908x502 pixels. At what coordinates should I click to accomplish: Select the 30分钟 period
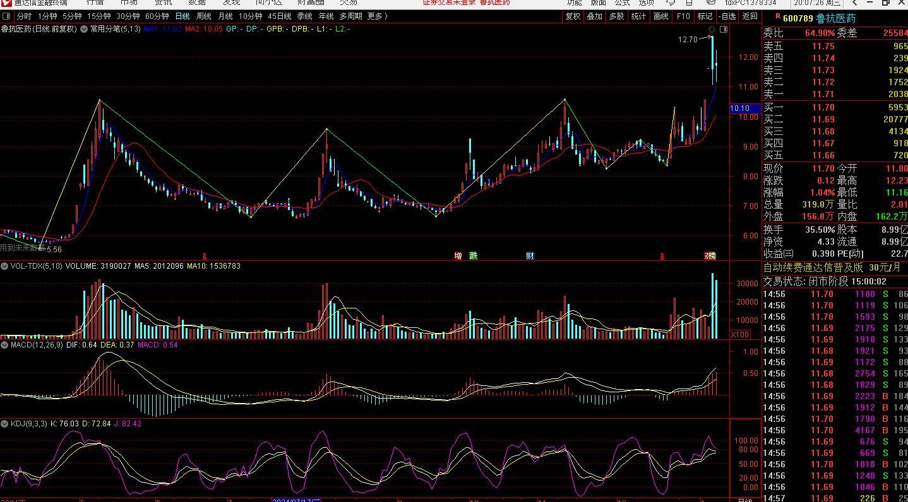point(128,16)
